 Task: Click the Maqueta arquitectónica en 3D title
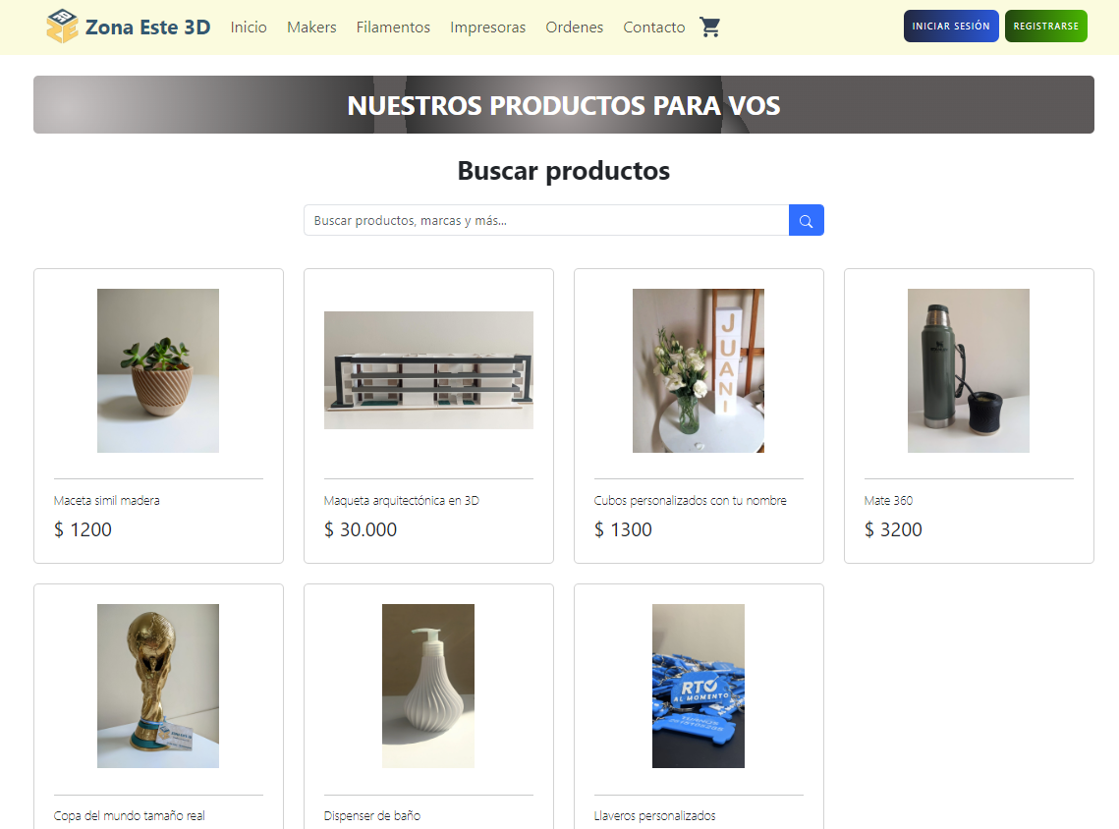click(x=401, y=501)
